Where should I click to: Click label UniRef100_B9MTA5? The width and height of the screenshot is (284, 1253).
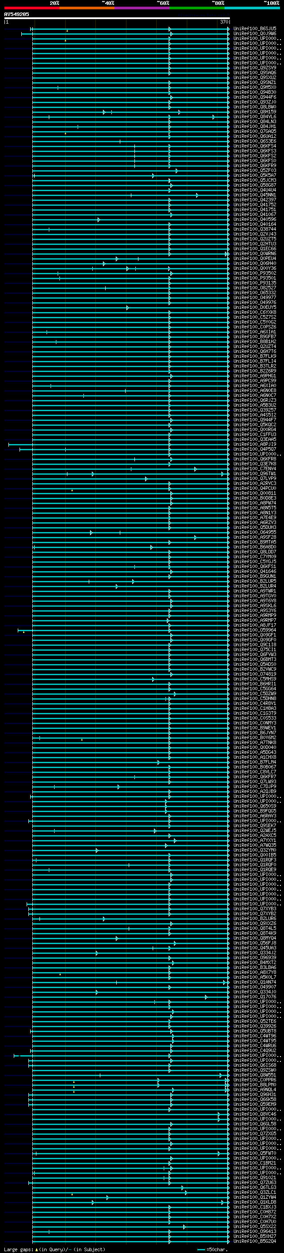coord(255,542)
